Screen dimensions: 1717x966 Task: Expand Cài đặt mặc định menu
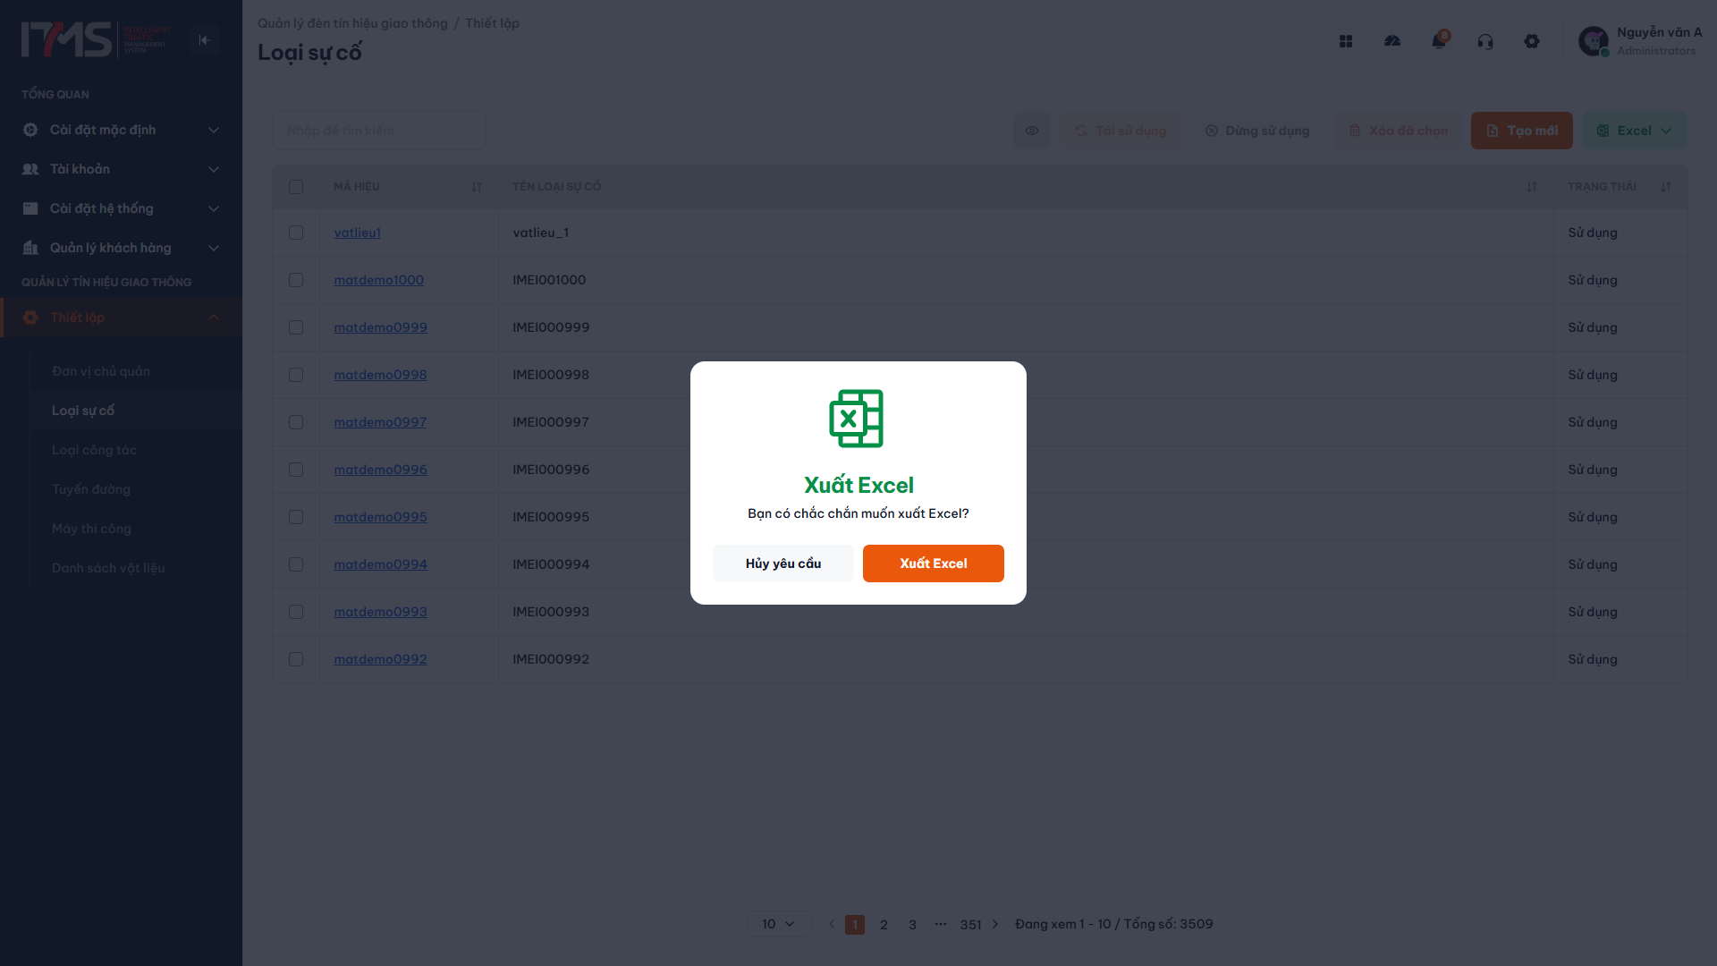click(x=121, y=130)
